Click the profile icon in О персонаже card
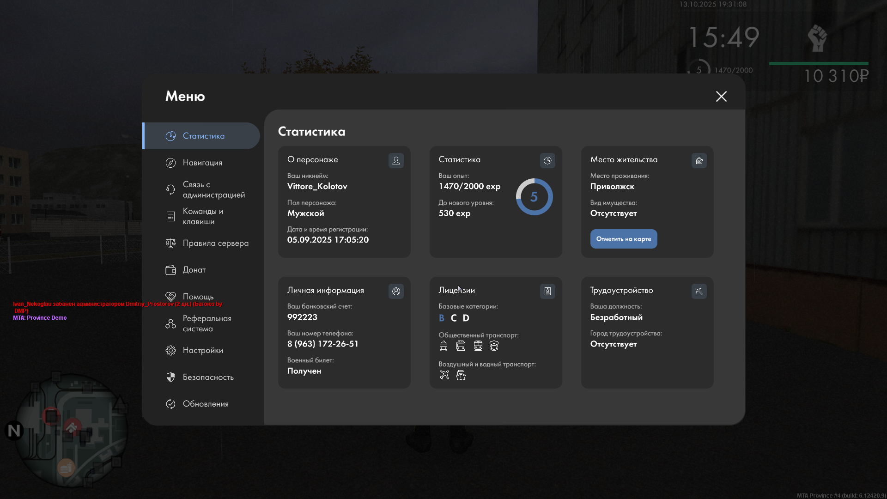887x499 pixels. 396,160
